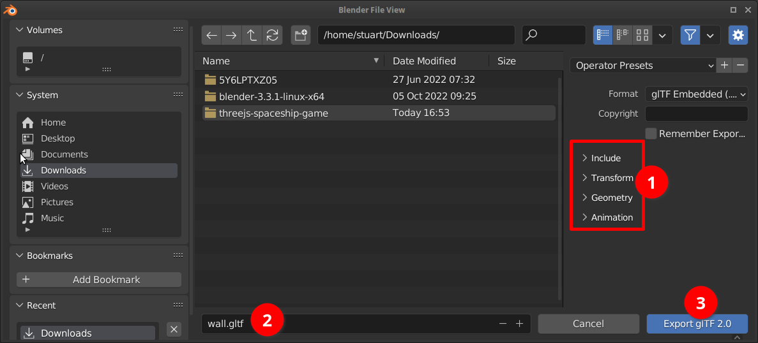
Task: Select the 5Y6LPTXZ05 folder
Action: pos(379,80)
